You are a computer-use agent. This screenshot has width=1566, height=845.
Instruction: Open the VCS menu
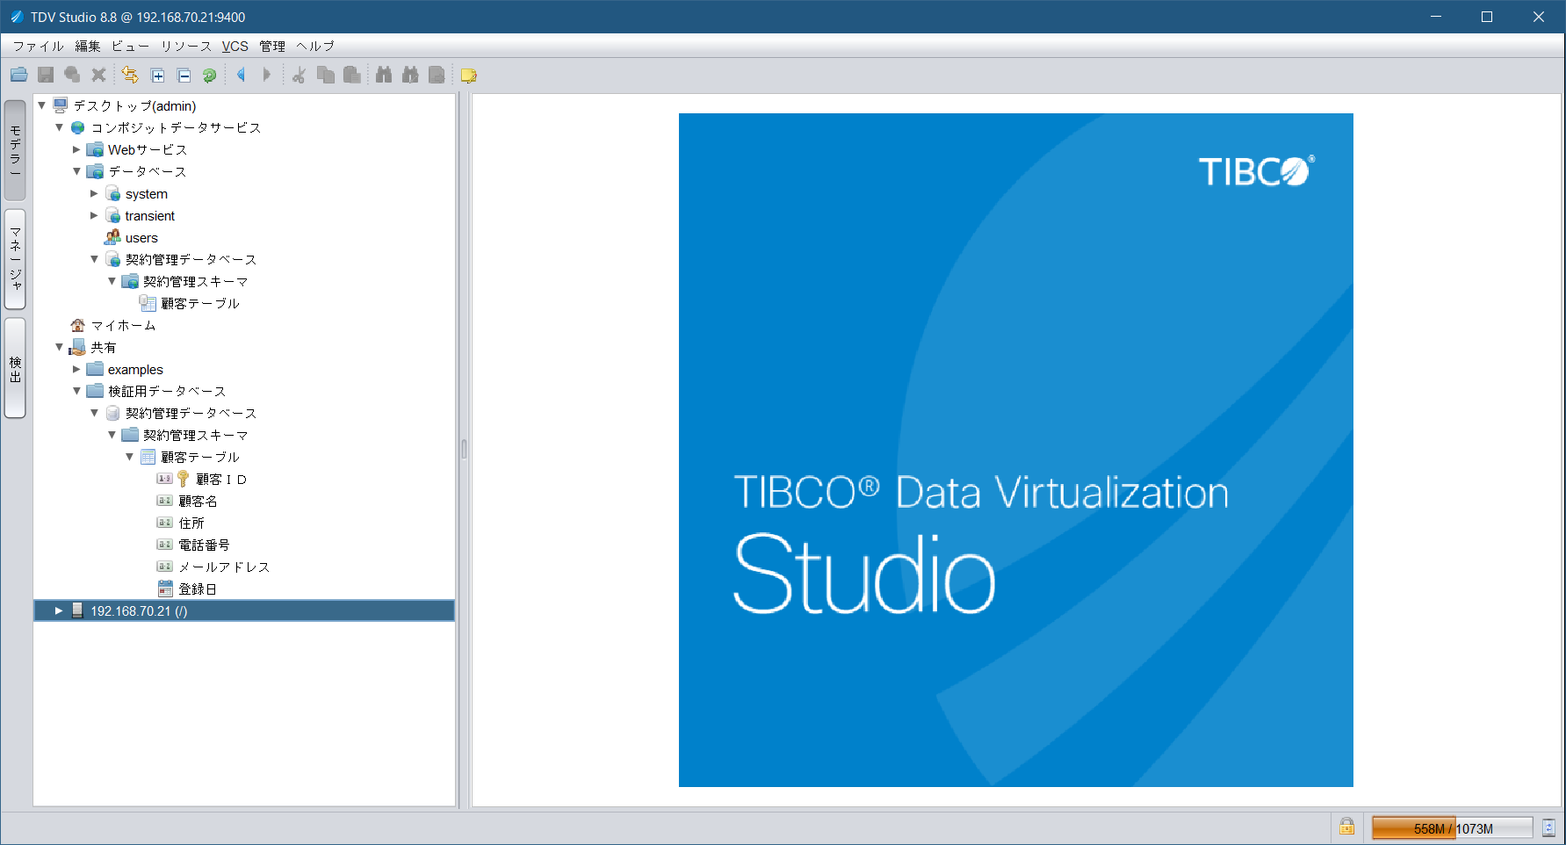(x=235, y=46)
